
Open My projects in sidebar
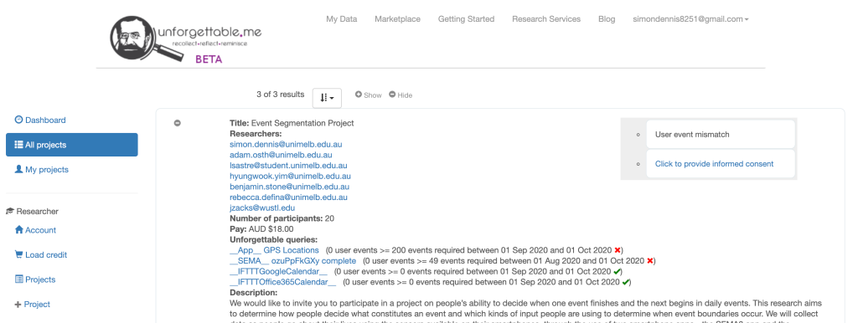point(42,169)
